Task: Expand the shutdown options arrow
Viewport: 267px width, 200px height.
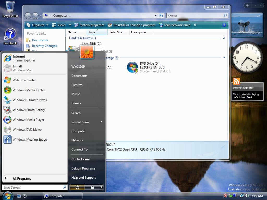Action: pos(102,187)
